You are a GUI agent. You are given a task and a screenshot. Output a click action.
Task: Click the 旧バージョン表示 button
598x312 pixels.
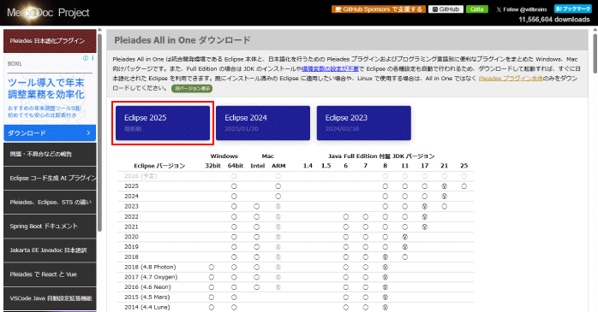[192, 88]
